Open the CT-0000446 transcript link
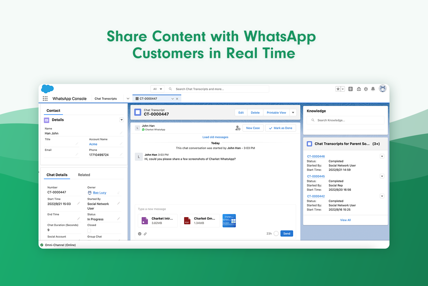The image size is (428, 286). tap(316, 156)
